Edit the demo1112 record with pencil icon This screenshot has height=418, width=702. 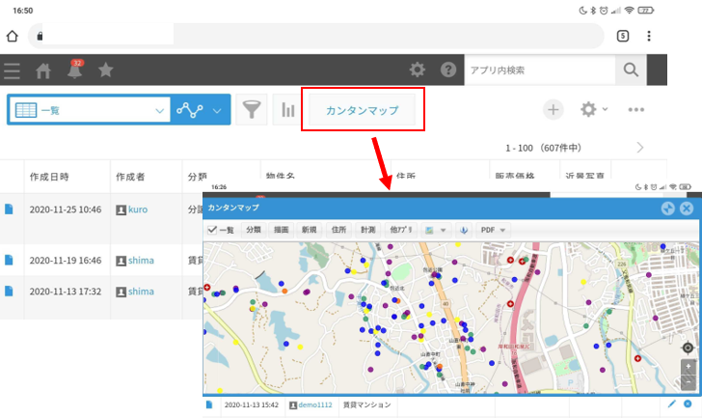(671, 404)
